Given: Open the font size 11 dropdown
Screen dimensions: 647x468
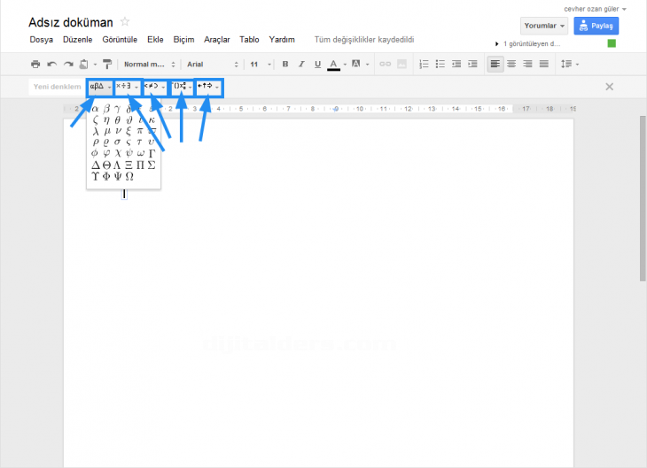Looking at the screenshot, I should click(x=261, y=65).
